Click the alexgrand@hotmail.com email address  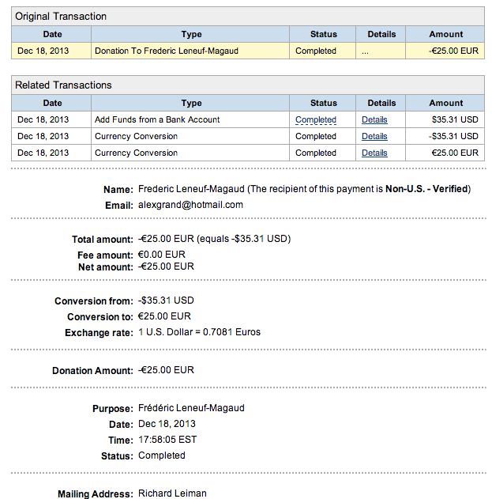[190, 205]
